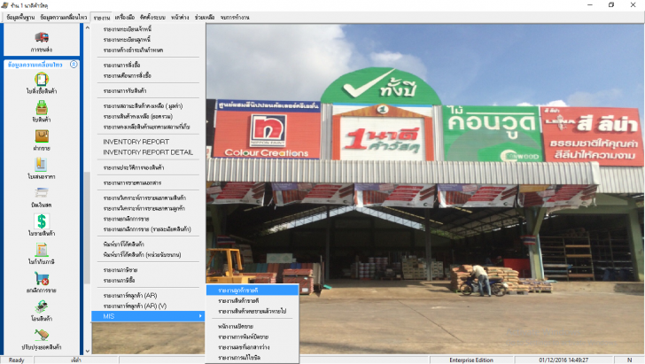Viewport: 645px width, 364px height.
Task: Open the ข้อมูลพื้นฐาน menu
Action: [20, 18]
